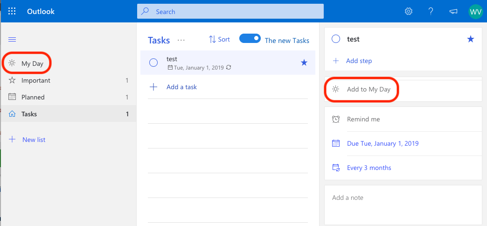
Task: Create a New list
Action: click(34, 140)
